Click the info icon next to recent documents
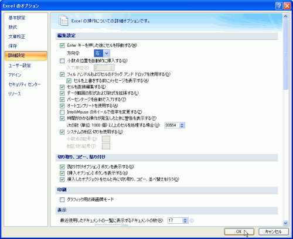Viewport: 293px width, 239px height. [192, 221]
